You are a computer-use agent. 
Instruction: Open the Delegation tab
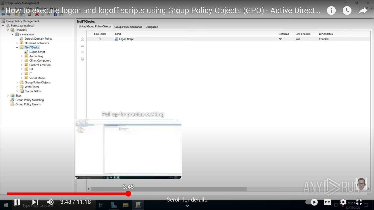tap(152, 27)
